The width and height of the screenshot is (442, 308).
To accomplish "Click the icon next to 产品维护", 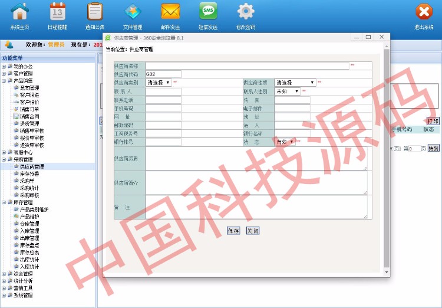I will (x=17, y=217).
